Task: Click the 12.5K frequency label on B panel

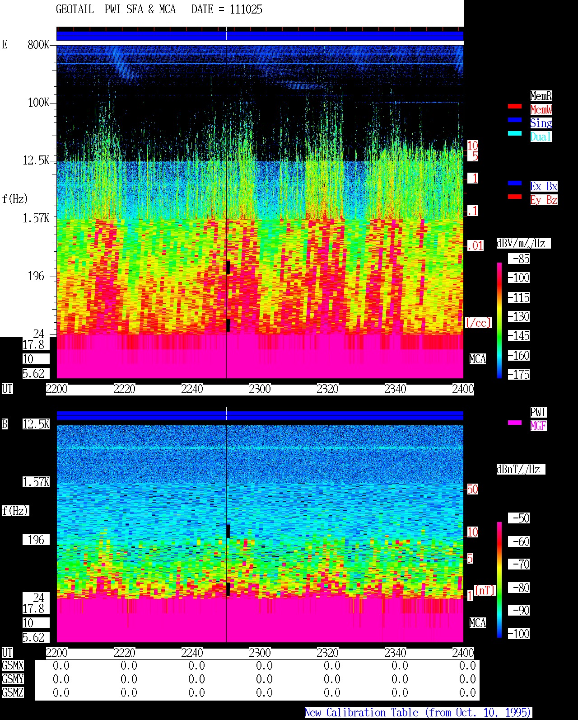Action: (x=36, y=424)
